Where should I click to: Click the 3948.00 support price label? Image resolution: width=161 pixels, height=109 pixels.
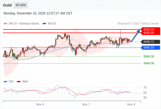pyautogui.click(x=149, y=63)
